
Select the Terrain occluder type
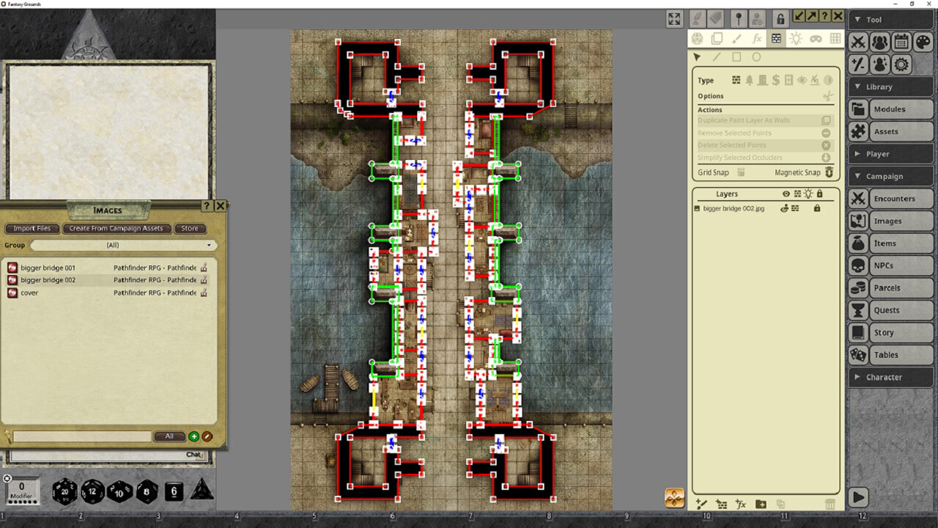(749, 80)
